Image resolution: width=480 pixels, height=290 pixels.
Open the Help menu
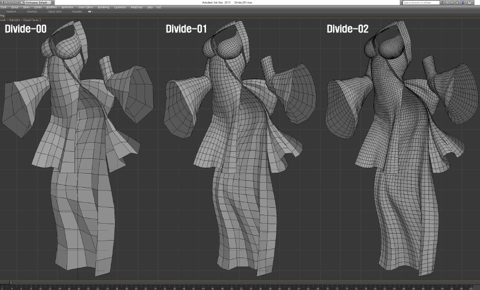149,7
